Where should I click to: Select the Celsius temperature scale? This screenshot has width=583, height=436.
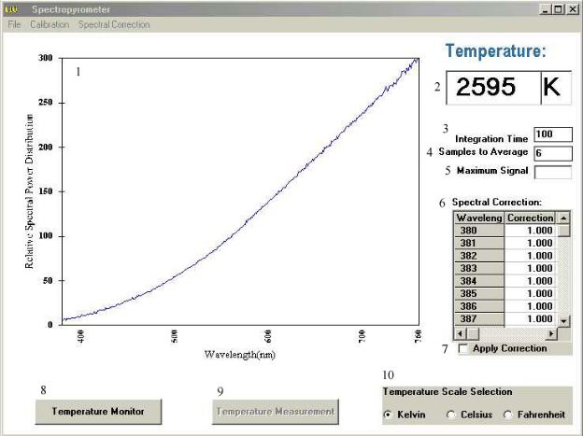pos(450,415)
